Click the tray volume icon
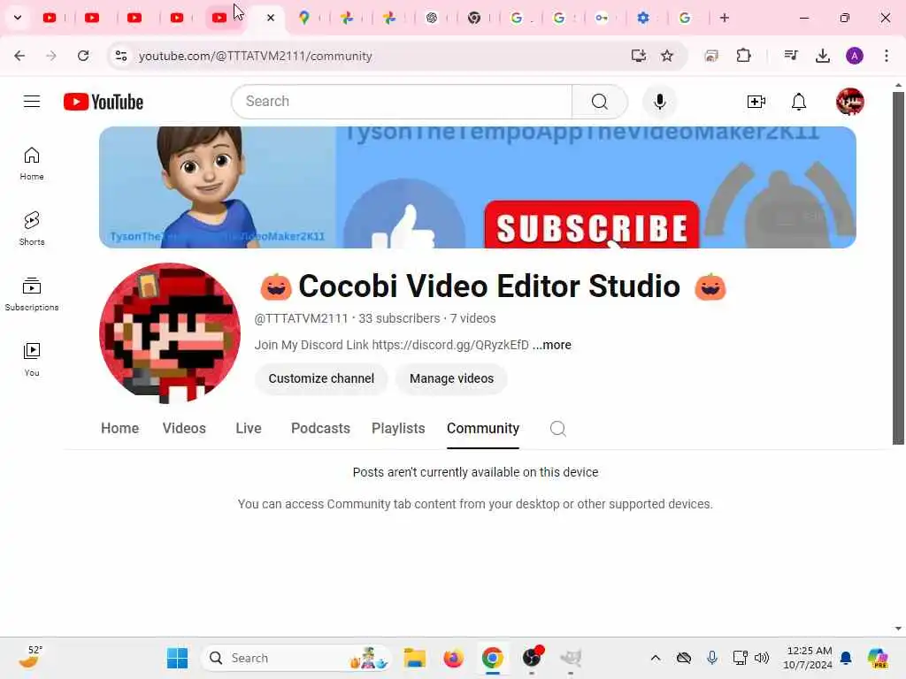The width and height of the screenshot is (906, 679). tap(762, 658)
